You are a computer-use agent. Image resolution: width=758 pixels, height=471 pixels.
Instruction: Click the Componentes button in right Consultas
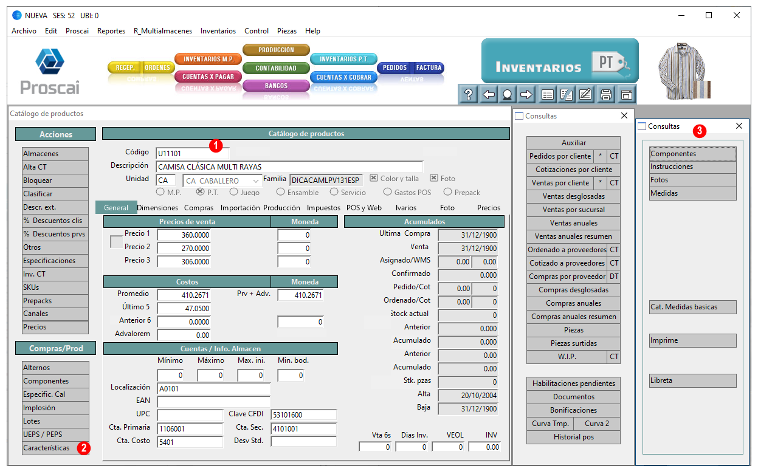tap(692, 154)
